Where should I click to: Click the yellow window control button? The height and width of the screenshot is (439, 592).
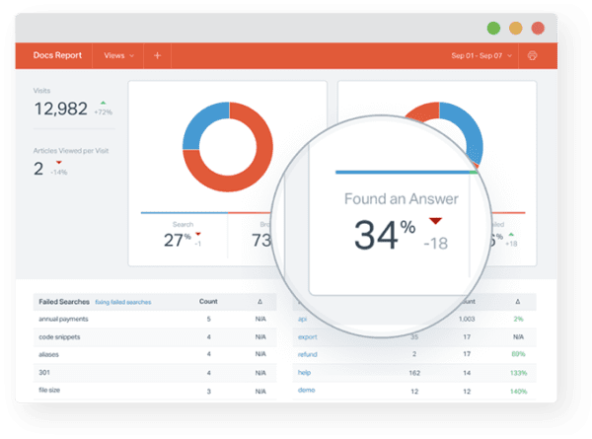516,28
